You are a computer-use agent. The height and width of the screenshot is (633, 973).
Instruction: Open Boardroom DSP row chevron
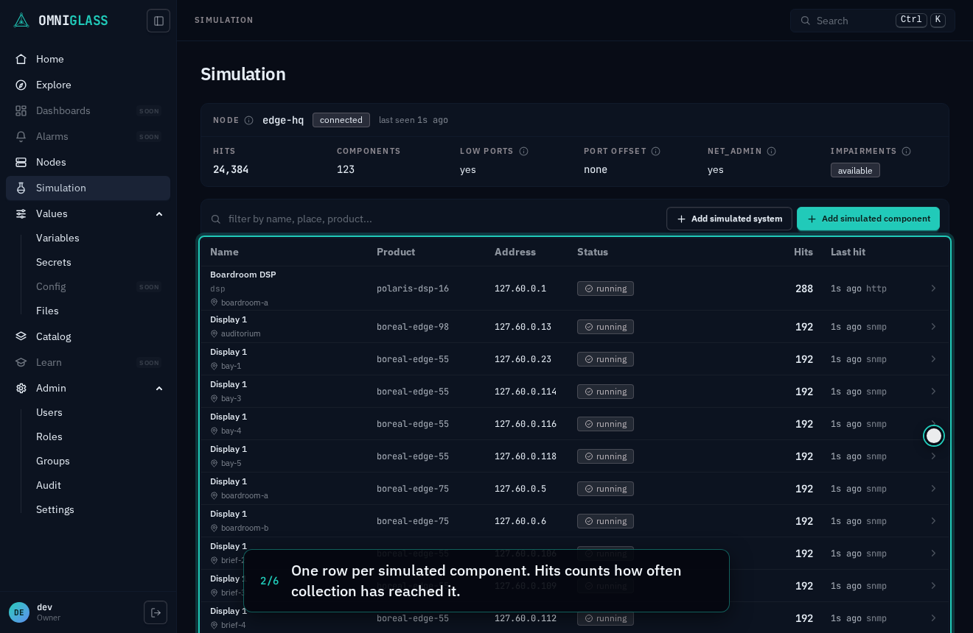[x=933, y=289]
